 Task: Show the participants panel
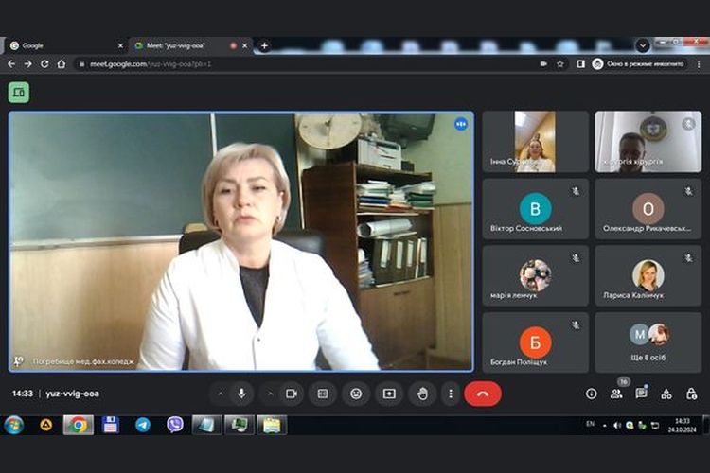coord(616,394)
